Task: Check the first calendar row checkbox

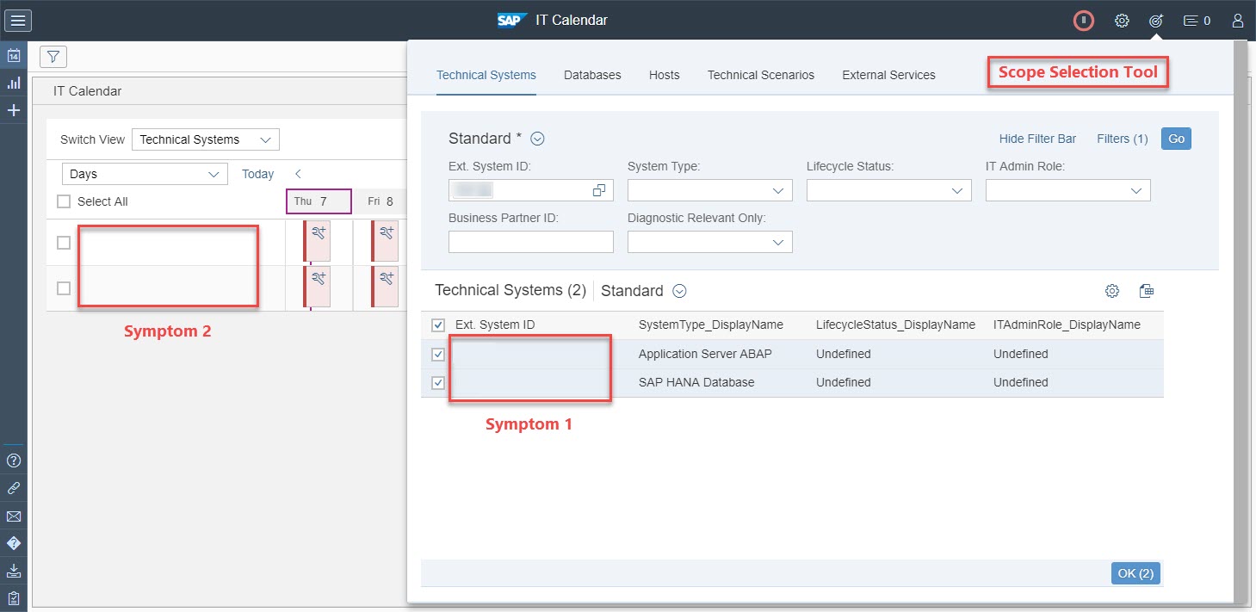Action: tap(64, 243)
